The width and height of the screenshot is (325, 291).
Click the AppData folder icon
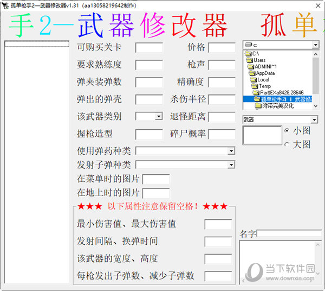click(x=252, y=73)
